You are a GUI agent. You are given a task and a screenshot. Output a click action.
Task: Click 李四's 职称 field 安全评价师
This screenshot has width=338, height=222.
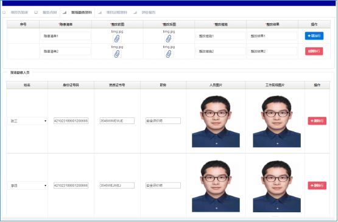(163, 186)
